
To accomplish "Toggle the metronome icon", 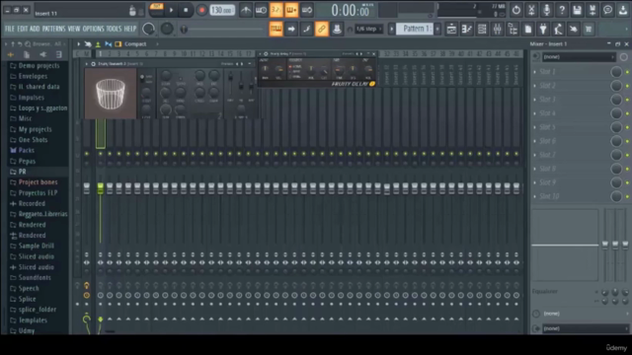I will pyautogui.click(x=246, y=10).
